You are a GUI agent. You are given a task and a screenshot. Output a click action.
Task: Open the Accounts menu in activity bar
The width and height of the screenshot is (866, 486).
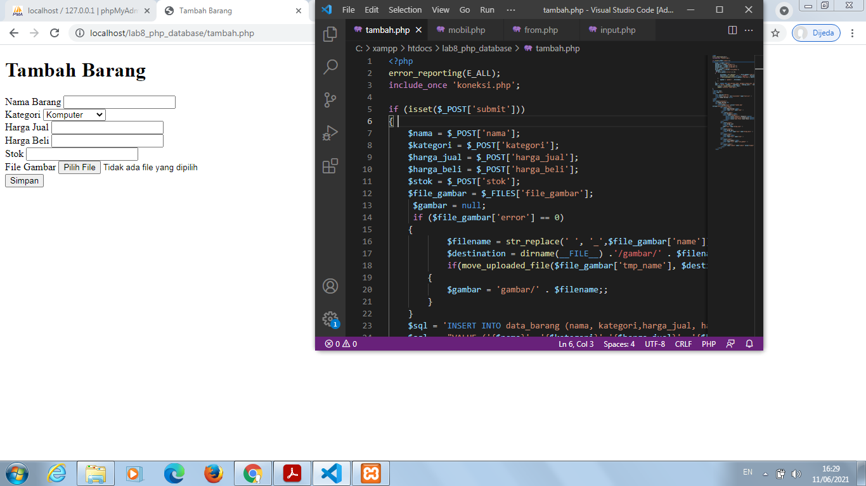[330, 286]
